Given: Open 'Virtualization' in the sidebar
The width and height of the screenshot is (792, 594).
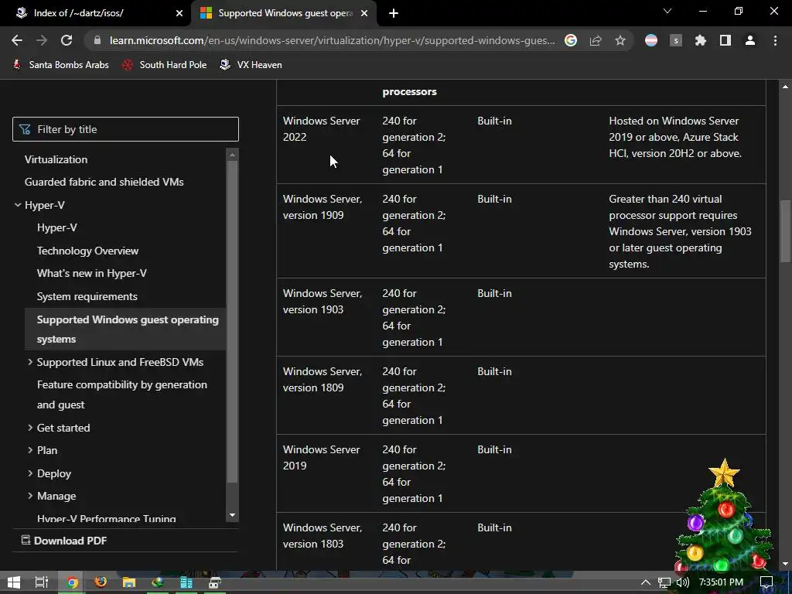Looking at the screenshot, I should (x=56, y=159).
